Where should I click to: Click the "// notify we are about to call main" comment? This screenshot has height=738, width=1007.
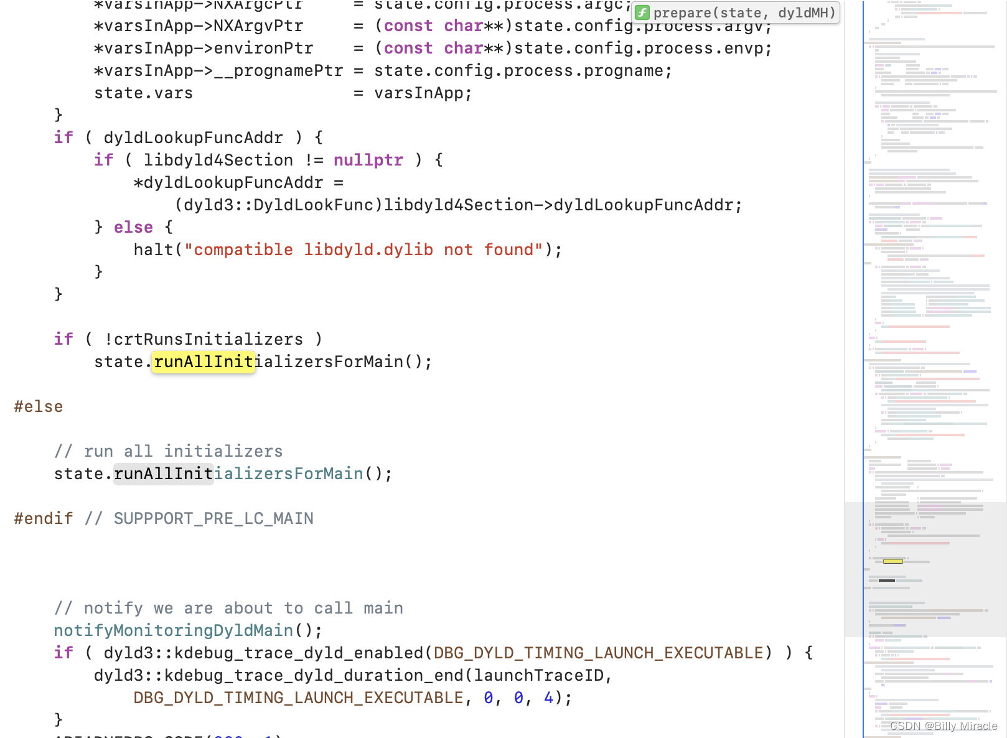coord(228,608)
